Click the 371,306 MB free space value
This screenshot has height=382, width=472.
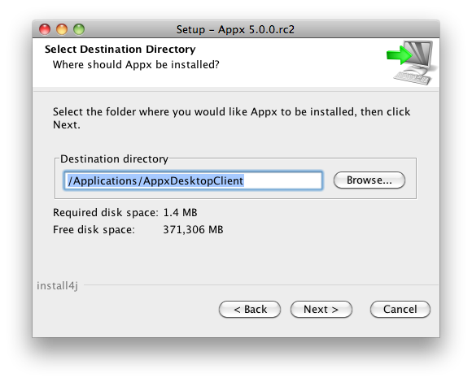tap(193, 230)
